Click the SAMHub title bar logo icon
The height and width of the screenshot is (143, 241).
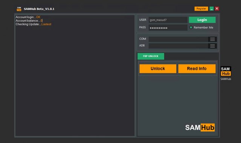point(19,9)
